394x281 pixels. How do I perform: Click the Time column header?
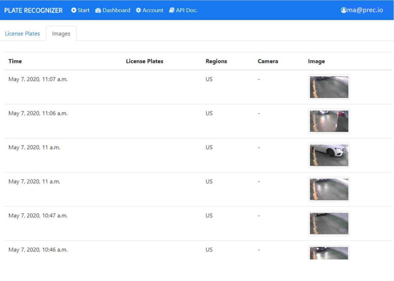pos(15,61)
